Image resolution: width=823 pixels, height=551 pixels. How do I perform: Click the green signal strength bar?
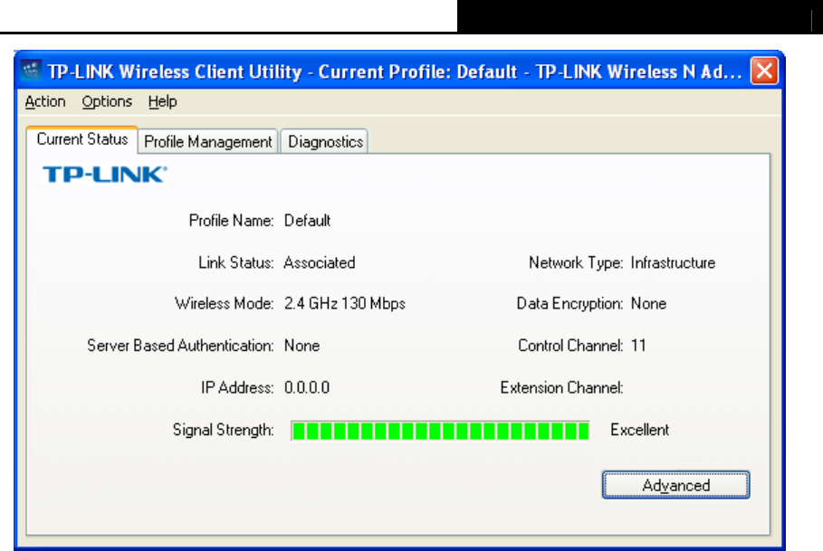coord(440,431)
